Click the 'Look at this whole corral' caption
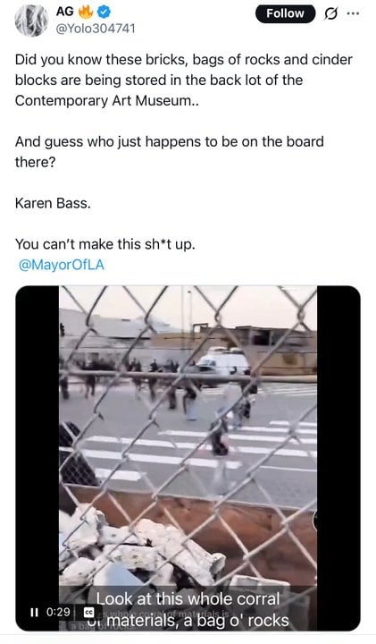The width and height of the screenshot is (376, 644). [x=188, y=598]
